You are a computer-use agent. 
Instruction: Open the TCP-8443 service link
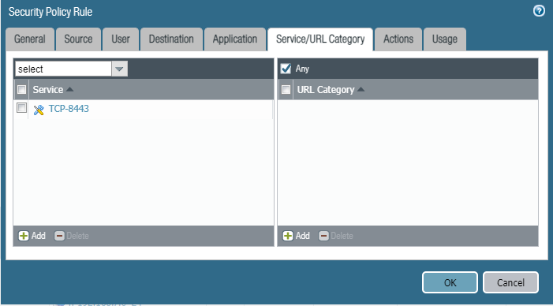coord(69,109)
